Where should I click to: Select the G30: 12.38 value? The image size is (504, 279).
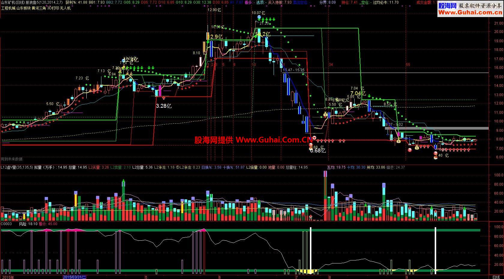202,2
